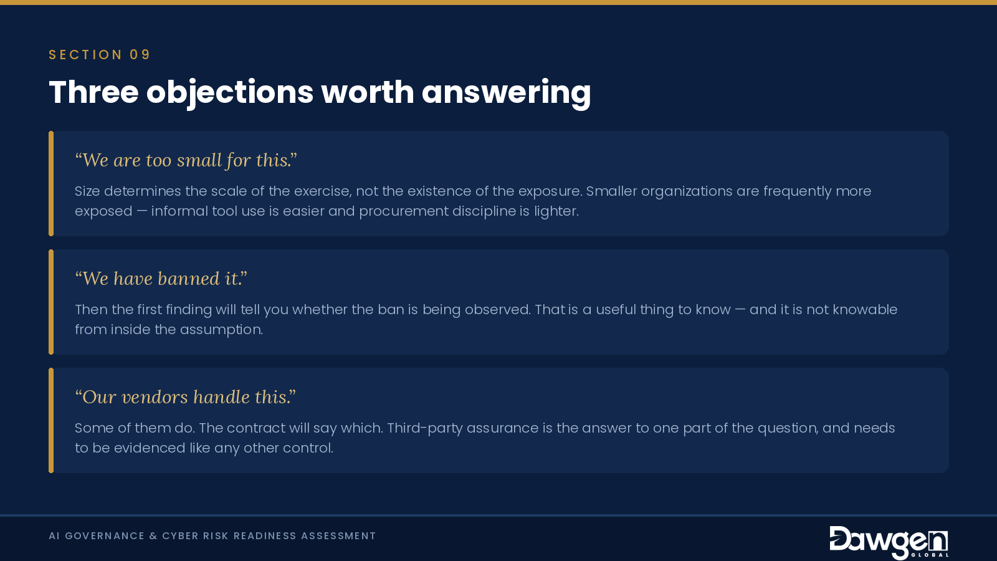Click the paragraph starting Size determines the scale

coord(473,201)
